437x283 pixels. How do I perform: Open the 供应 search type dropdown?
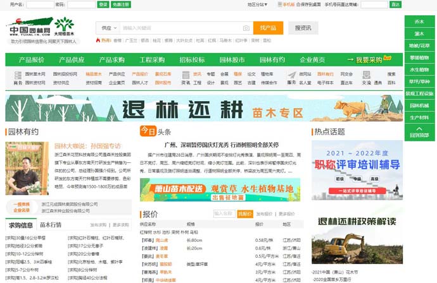(109, 28)
